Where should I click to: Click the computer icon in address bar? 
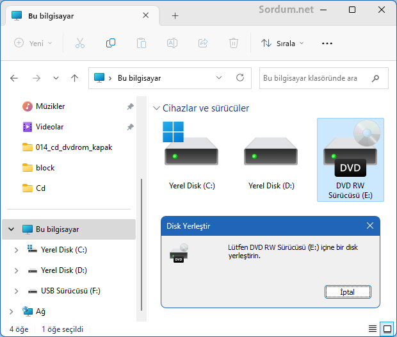tap(99, 78)
